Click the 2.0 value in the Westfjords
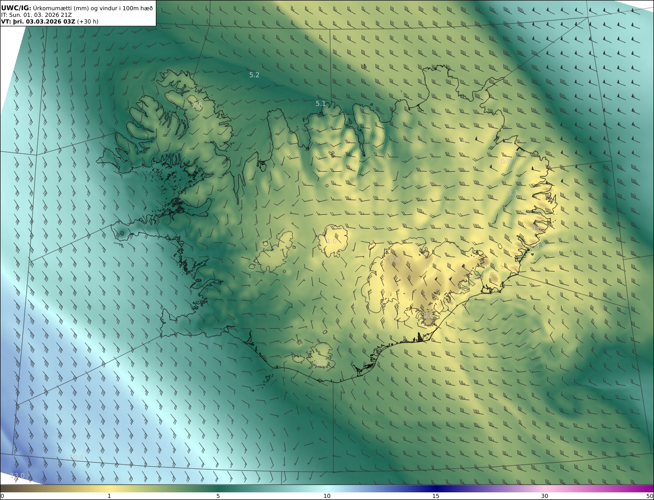The height and width of the screenshot is (500, 654). pos(197,105)
